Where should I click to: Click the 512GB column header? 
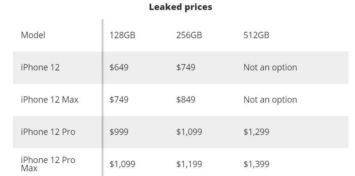click(x=256, y=35)
